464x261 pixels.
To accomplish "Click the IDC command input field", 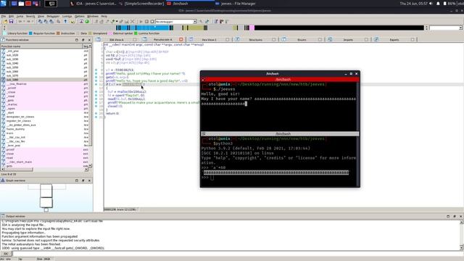I will (237, 254).
